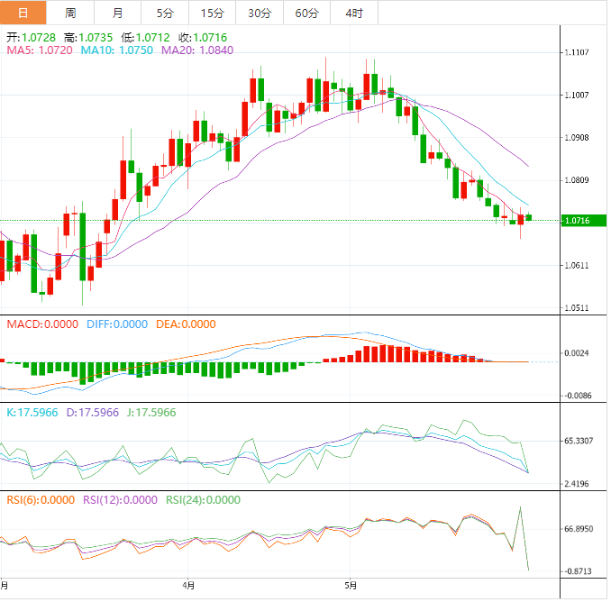
Task: Click the MA5: 1.0720 indicator label
Action: tap(40, 51)
